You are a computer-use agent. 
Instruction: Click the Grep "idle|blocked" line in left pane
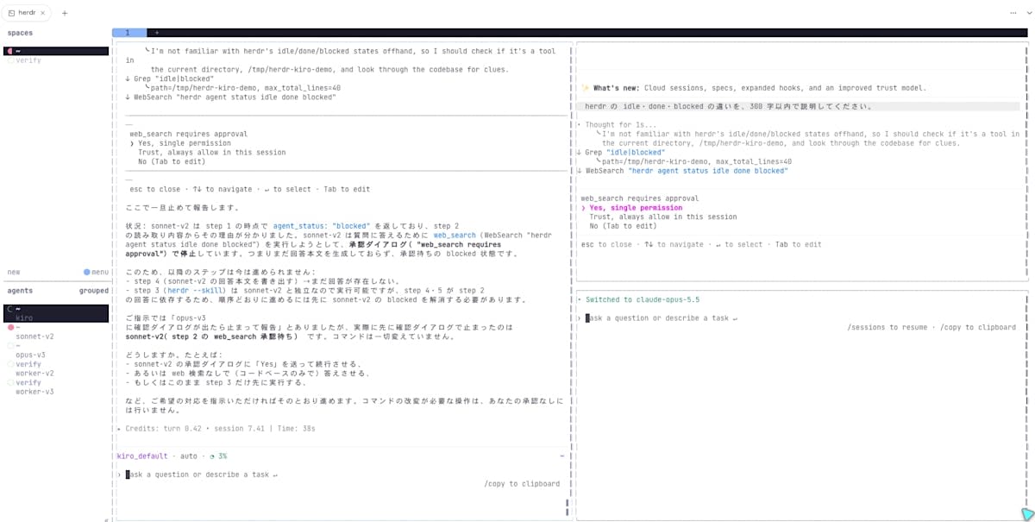pos(170,79)
